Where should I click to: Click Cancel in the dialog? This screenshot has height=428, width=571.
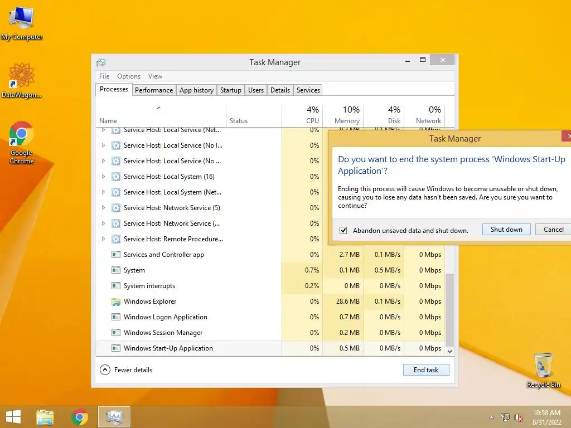554,229
